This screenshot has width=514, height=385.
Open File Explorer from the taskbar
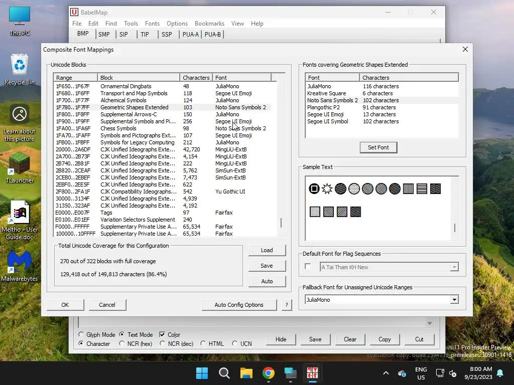coord(246,373)
